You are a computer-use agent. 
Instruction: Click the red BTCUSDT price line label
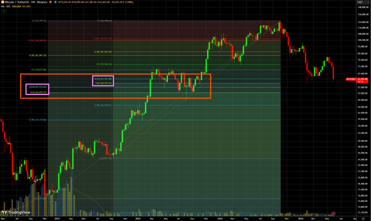(x=351, y=79)
